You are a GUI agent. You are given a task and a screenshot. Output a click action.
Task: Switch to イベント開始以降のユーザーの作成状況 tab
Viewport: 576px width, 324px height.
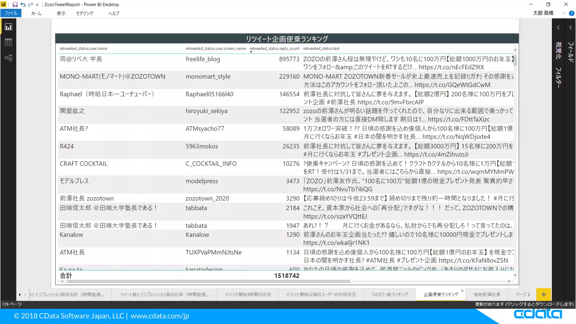click(321, 294)
